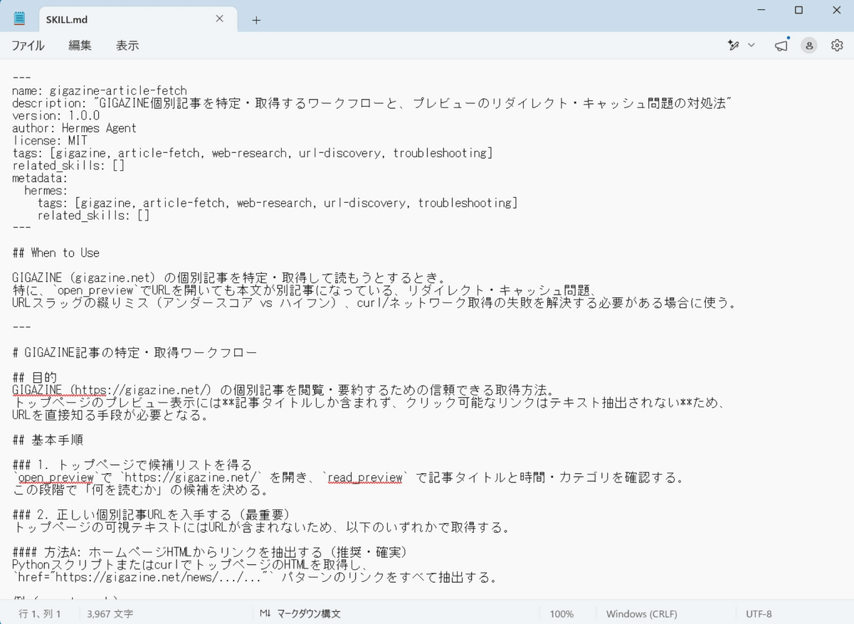The width and height of the screenshot is (854, 624).
Task: Click the markdown M↓ status icon
Action: pos(265,613)
